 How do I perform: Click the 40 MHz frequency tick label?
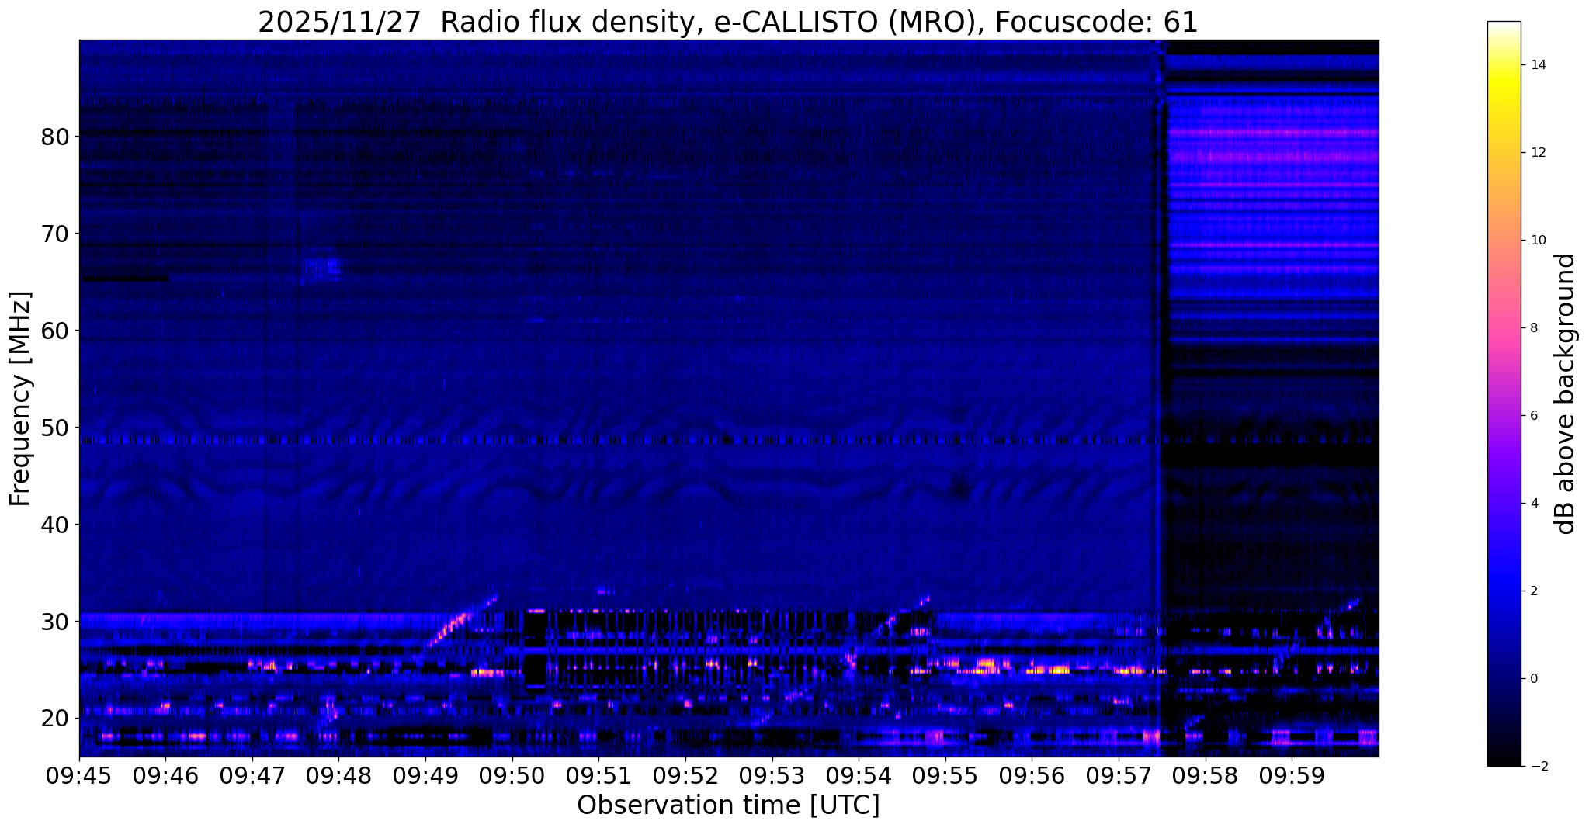(55, 525)
